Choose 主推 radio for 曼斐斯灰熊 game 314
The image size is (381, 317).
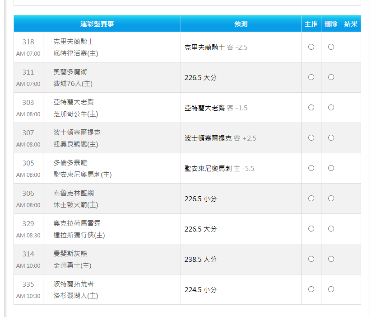pos(311,259)
